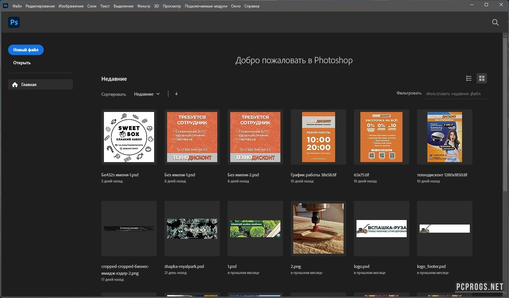Click the vertical scrollbar of recent files
This screenshot has width=509, height=298.
[x=505, y=115]
